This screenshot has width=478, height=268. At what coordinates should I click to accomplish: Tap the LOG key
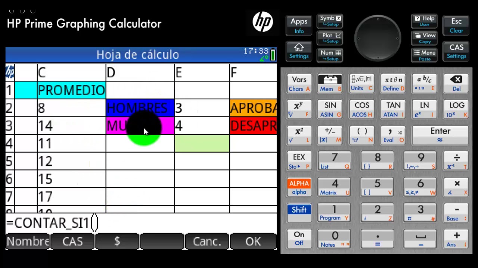(456, 109)
